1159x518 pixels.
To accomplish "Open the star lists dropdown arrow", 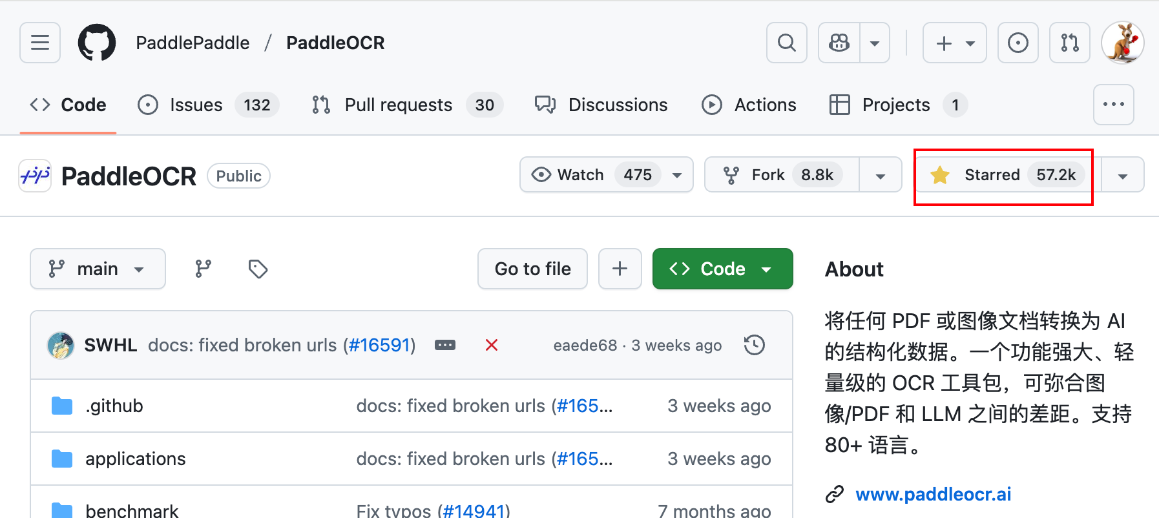I will (1123, 175).
